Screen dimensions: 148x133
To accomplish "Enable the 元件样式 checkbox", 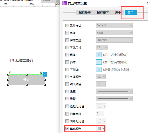I will [x=67, y=25].
